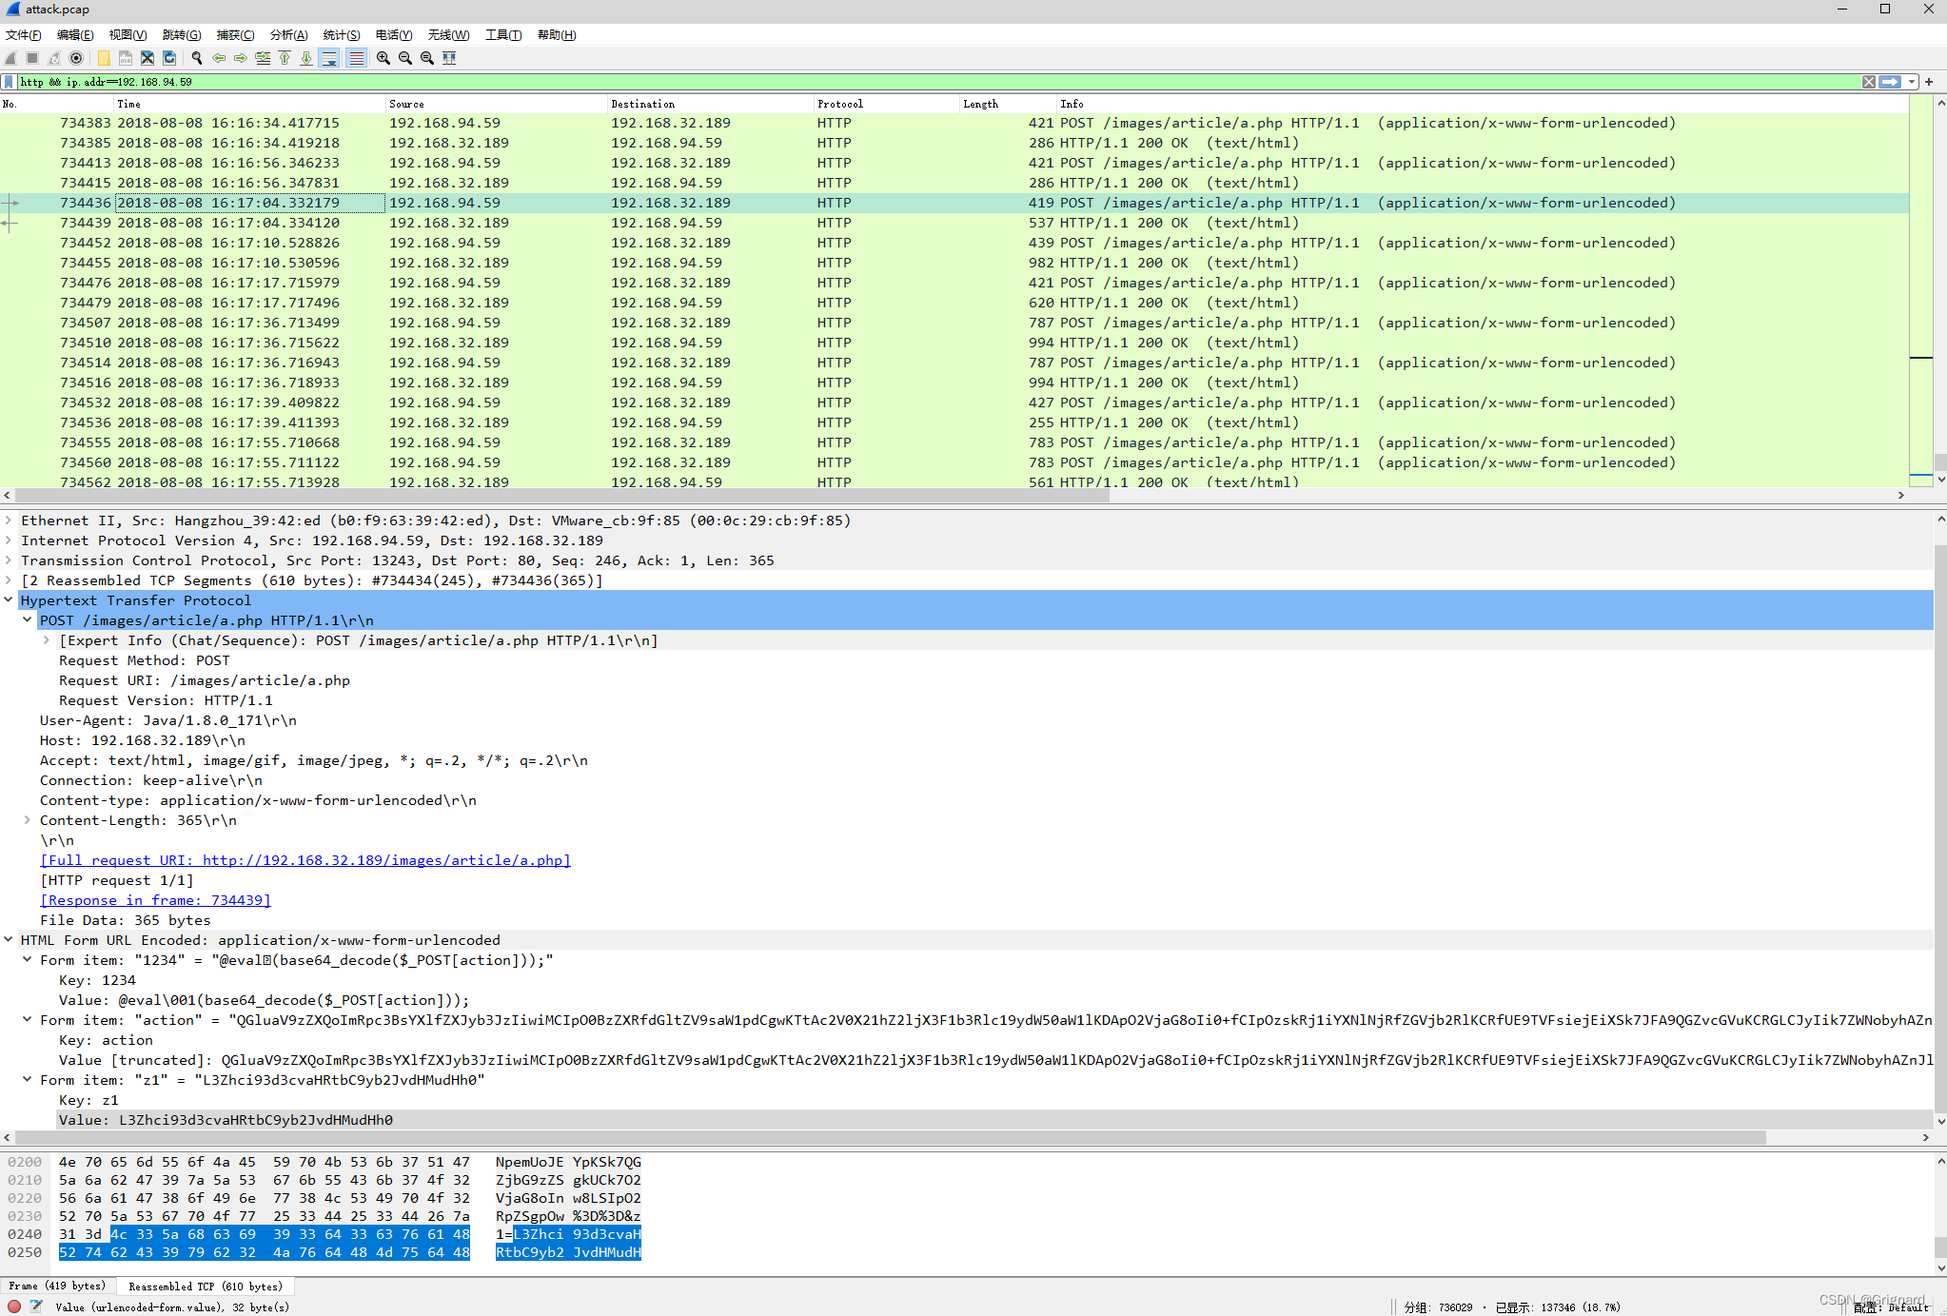Jump to Response in frame: 734439
This screenshot has height=1316, width=1947.
(x=155, y=900)
